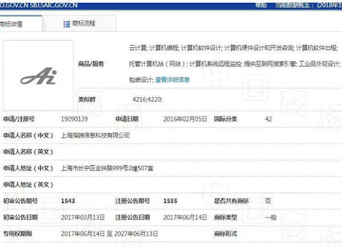Image resolution: width=342 pixels, height=246 pixels.
Task: Click the 当前数据截至 date notice
Action: 308,4
